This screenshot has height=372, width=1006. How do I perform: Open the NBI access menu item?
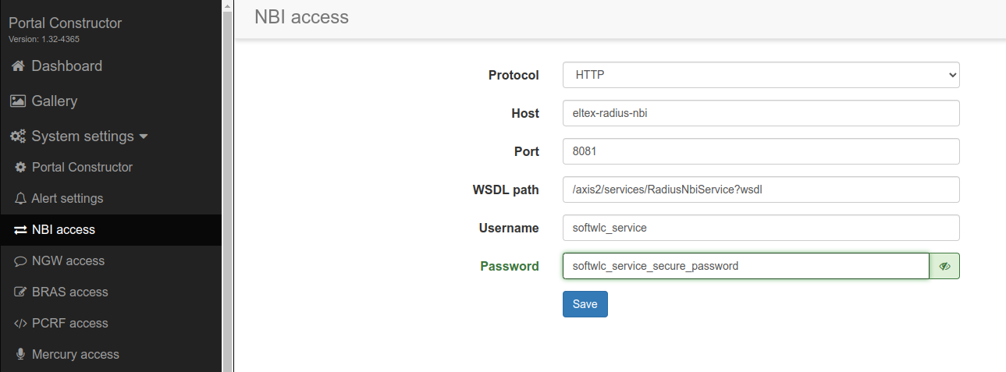point(63,230)
